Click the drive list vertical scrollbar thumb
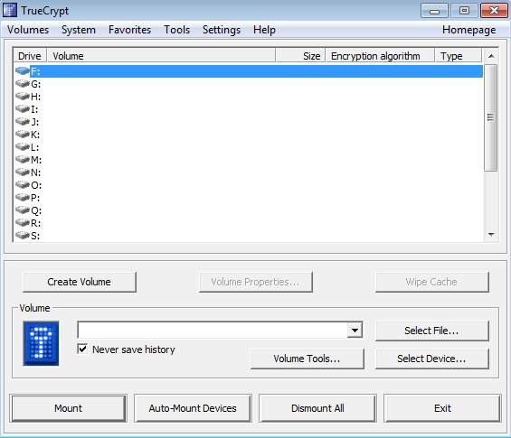This screenshot has width=511, height=438. (490, 117)
